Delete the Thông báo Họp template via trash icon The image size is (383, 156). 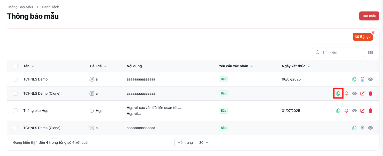(x=370, y=111)
